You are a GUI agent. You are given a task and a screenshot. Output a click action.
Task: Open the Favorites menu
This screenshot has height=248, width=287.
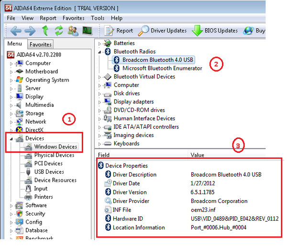point(73,18)
